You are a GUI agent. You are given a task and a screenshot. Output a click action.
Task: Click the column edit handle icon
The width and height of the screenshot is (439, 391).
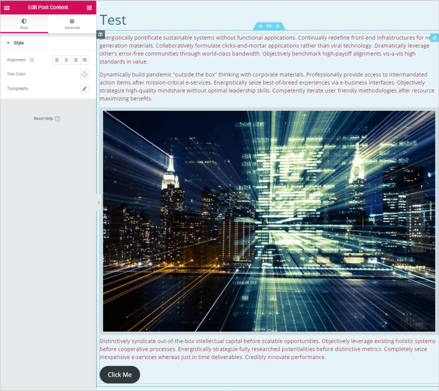(100, 34)
